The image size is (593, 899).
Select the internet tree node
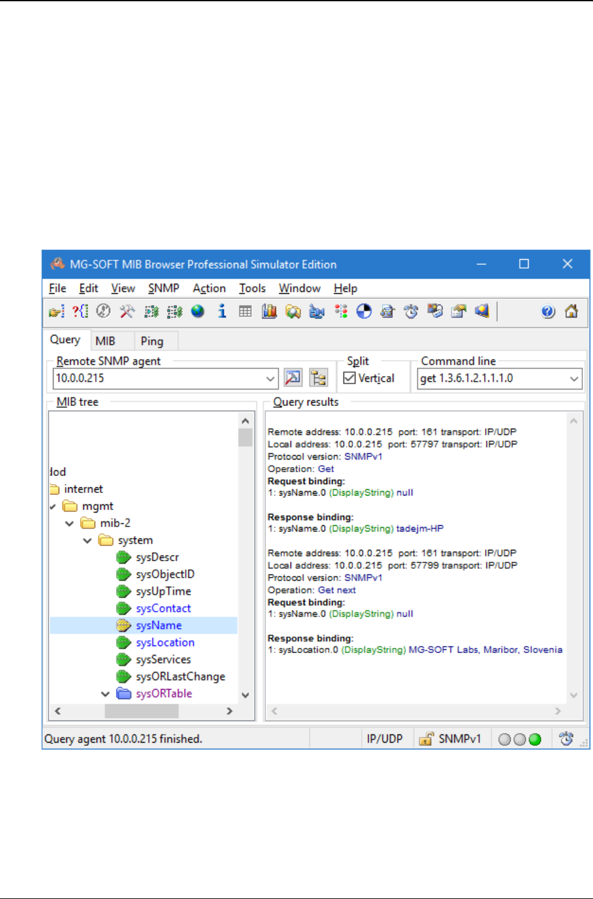[x=83, y=489]
